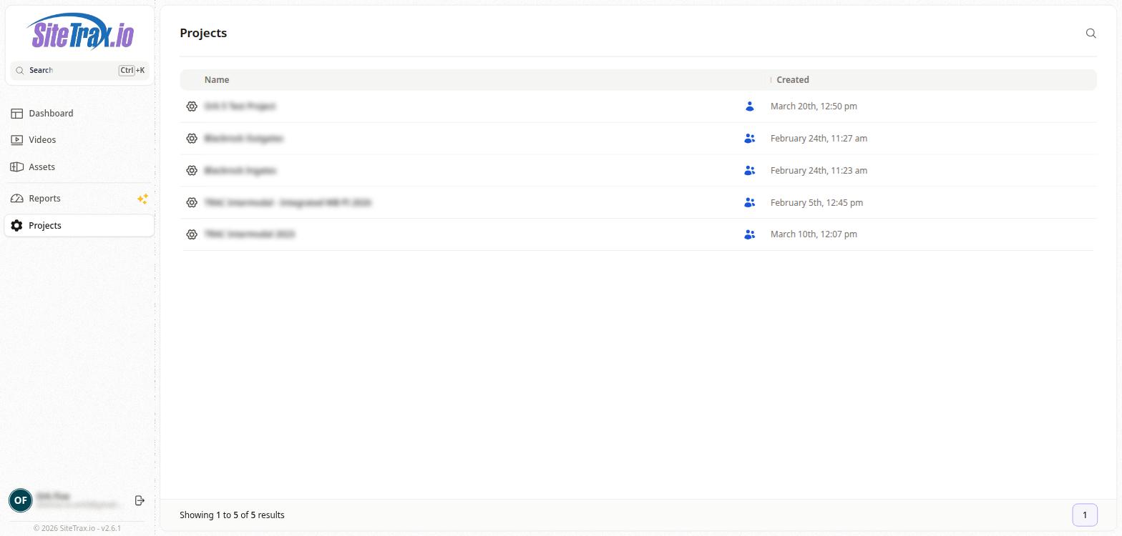Open the Reports section
1122x536 pixels.
click(44, 199)
